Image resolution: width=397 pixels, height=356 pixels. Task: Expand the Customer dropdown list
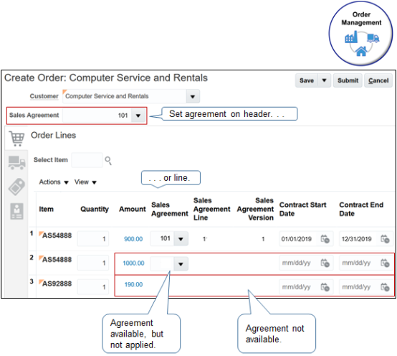193,96
